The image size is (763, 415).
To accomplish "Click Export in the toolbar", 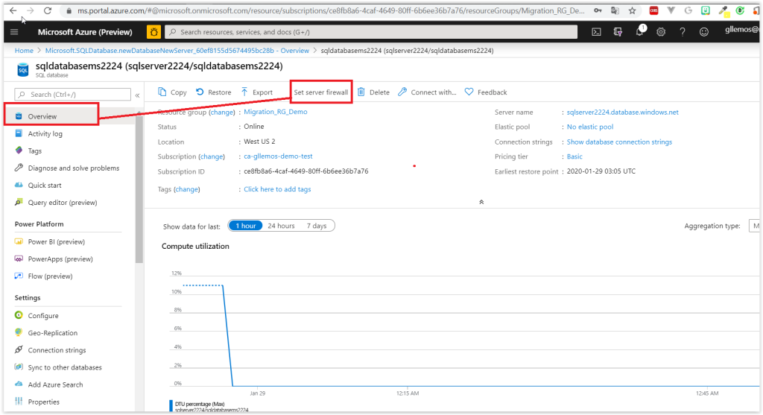I will pyautogui.click(x=256, y=92).
